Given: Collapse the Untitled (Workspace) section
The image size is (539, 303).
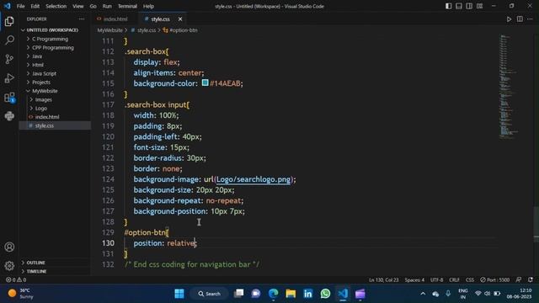Looking at the screenshot, I should (x=52, y=30).
